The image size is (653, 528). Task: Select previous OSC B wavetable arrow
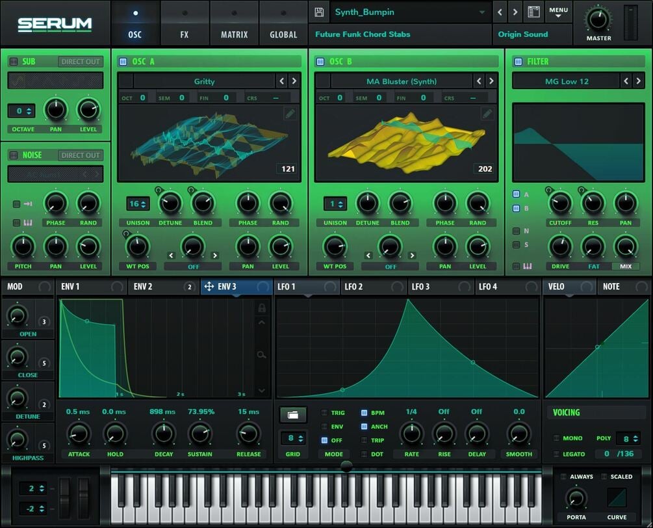(x=479, y=81)
